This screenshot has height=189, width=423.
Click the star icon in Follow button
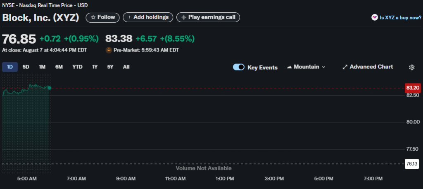[93, 17]
